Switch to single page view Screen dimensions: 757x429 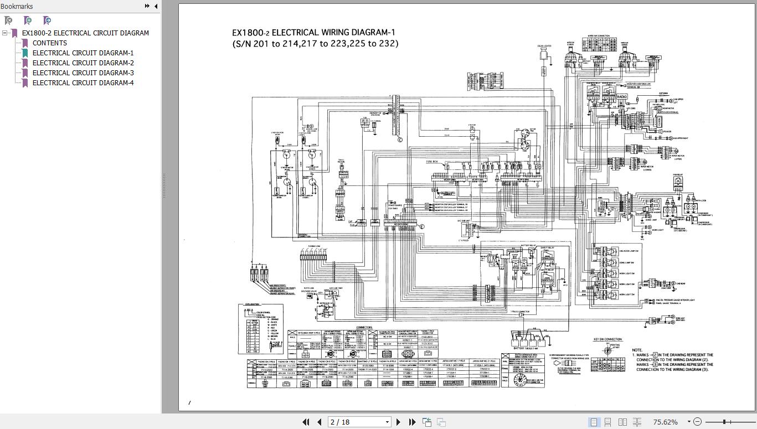594,422
